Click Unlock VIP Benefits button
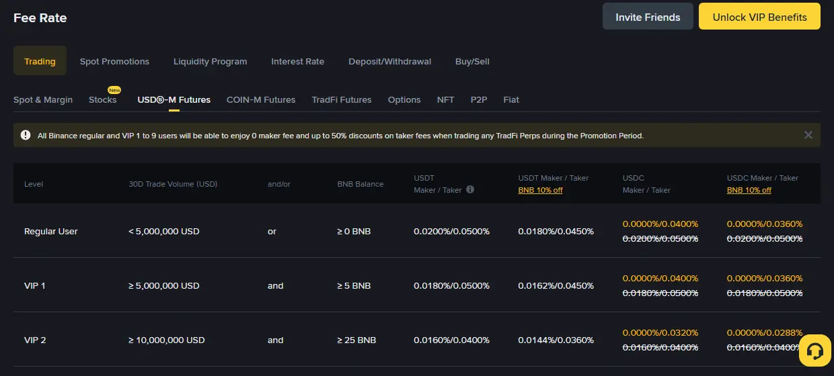834x376 pixels. pos(759,17)
